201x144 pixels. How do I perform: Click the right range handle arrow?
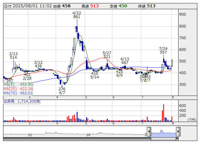point(178,132)
